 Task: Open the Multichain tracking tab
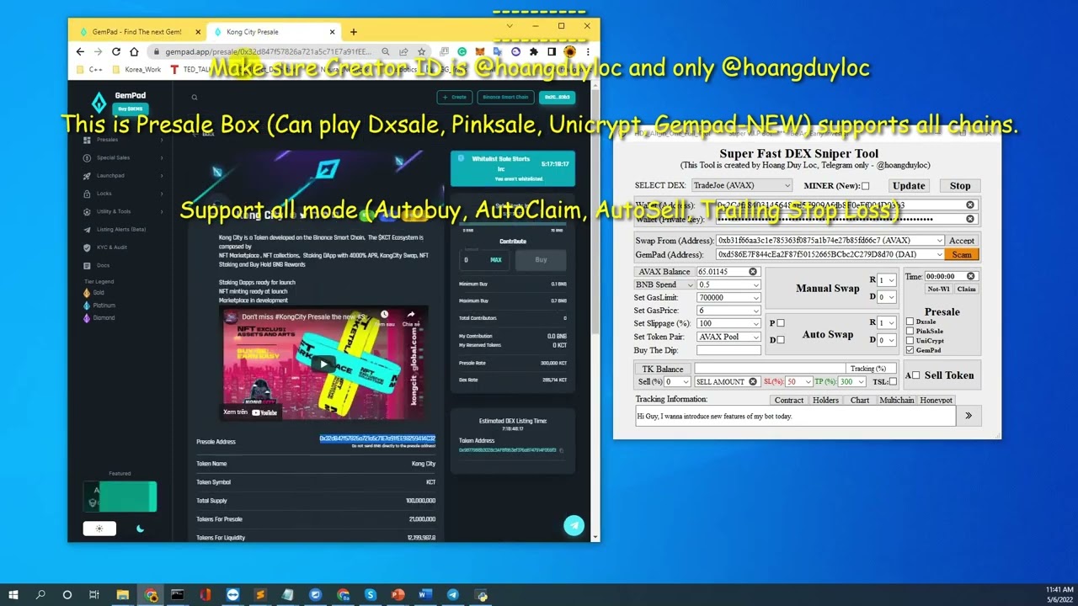[x=897, y=400]
